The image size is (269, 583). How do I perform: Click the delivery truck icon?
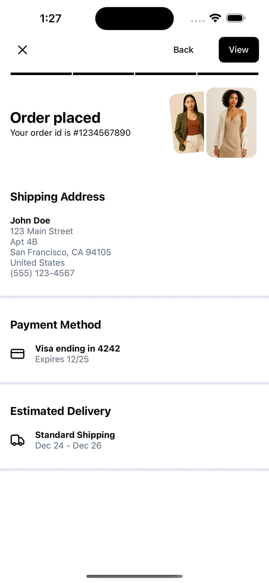pos(18,440)
